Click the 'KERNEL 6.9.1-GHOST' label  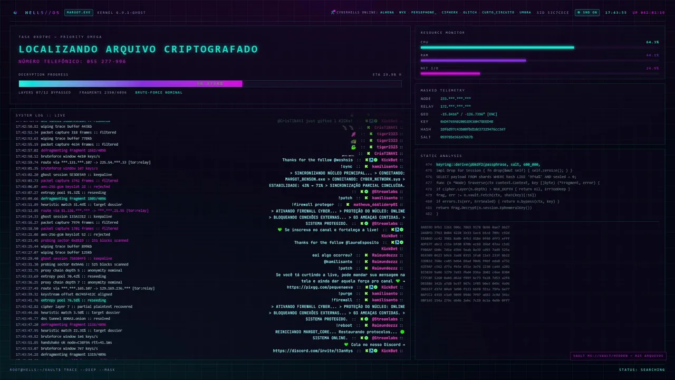pyautogui.click(x=121, y=12)
